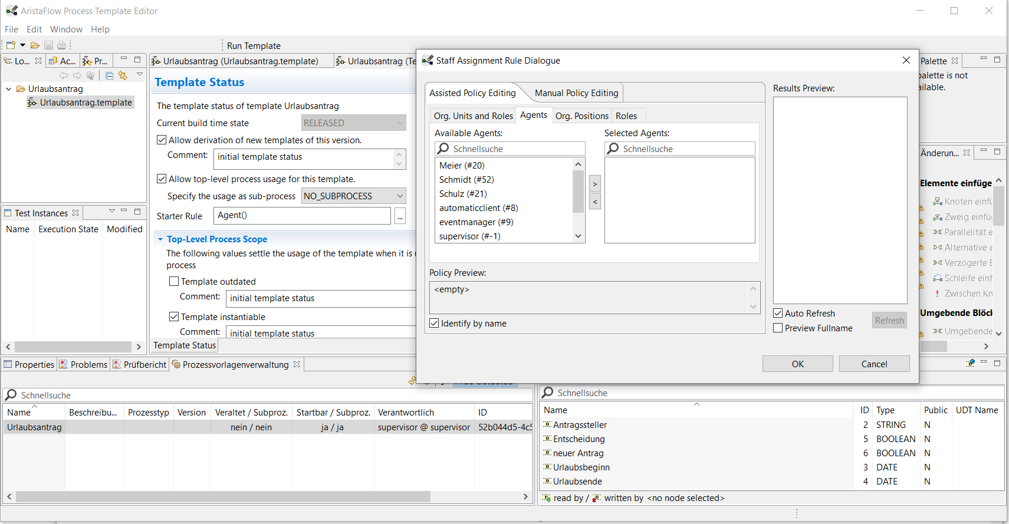This screenshot has width=1009, height=524.
Task: Close the Test Instances view
Action: (75, 213)
